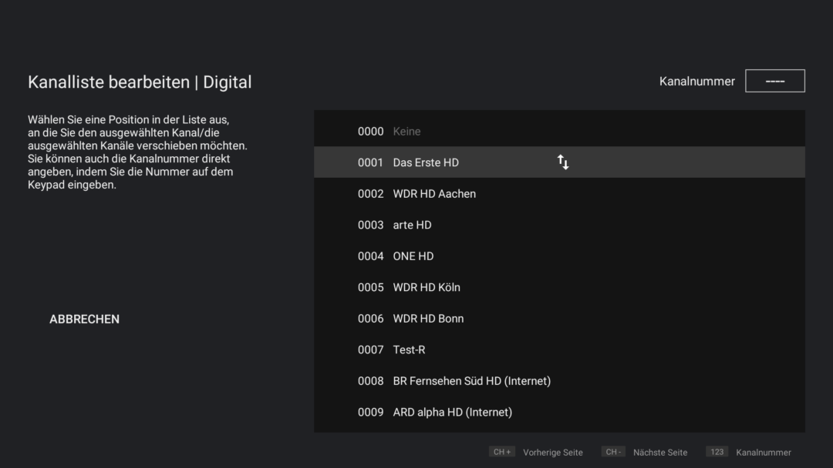Click the Kanalnummer input field
This screenshot has height=468, width=833.
tap(774, 81)
